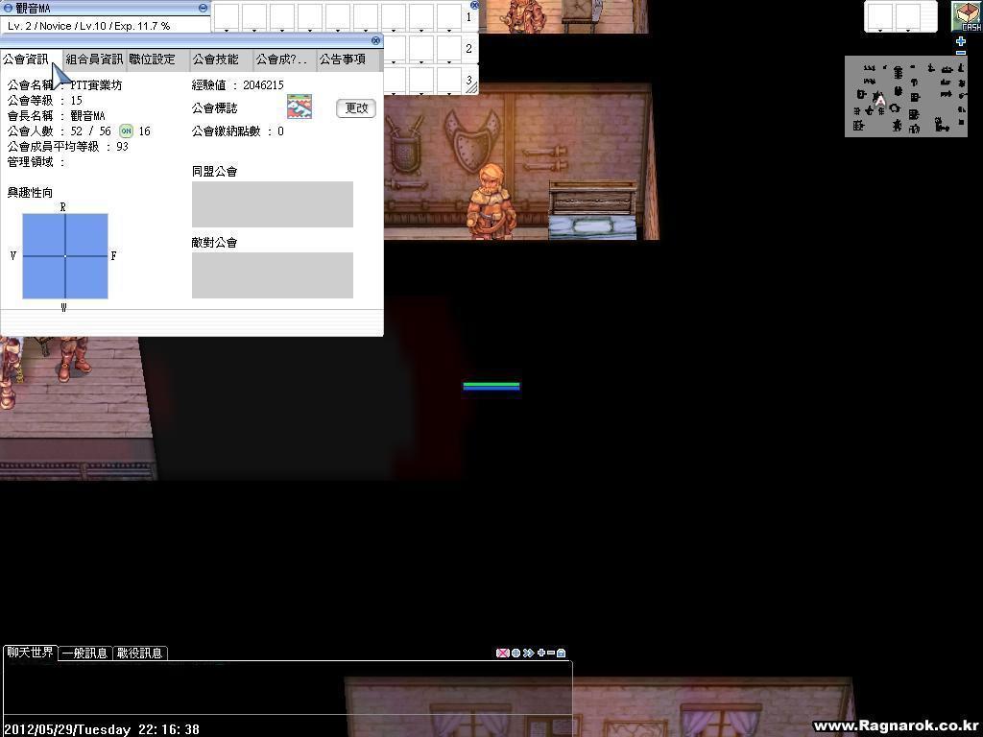Click the double-arrow icon in chat bar
This screenshot has height=737, width=983.
528,653
